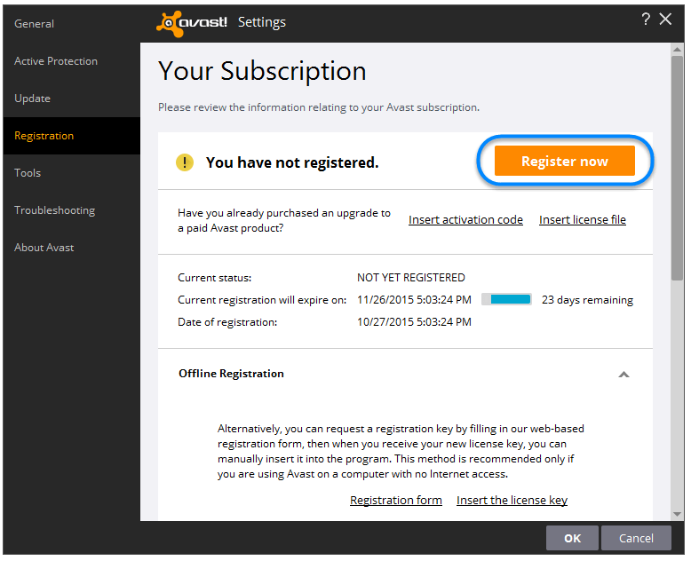This screenshot has height=561, width=691.
Task: Confirm settings with the OK button
Action: point(573,538)
